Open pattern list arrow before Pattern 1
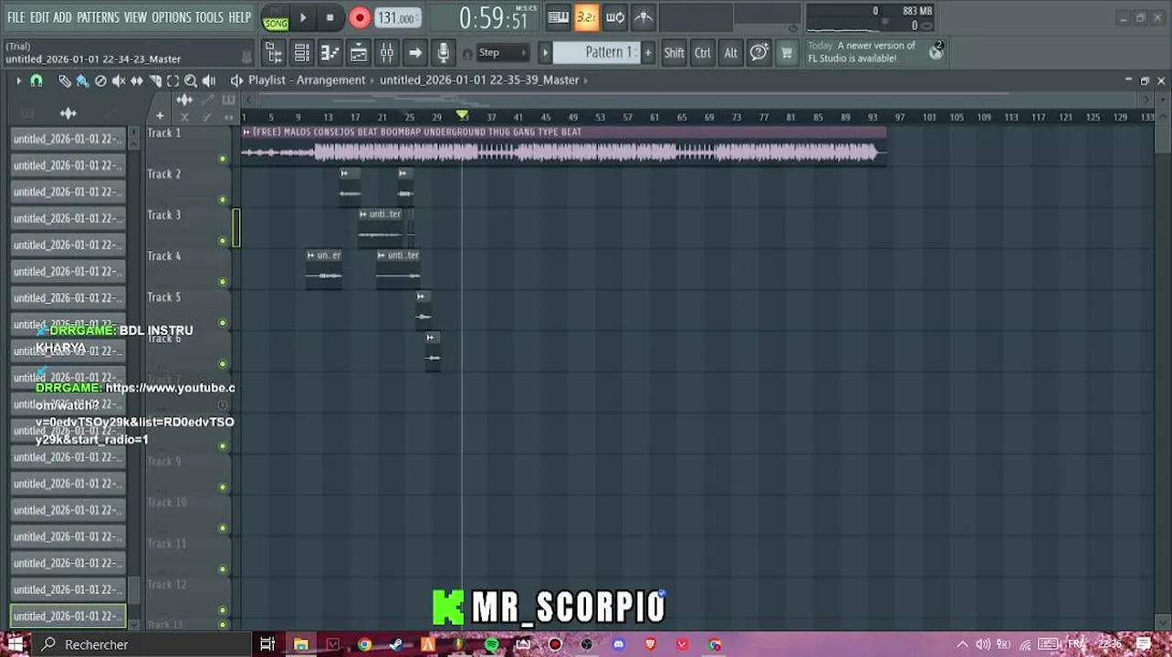The image size is (1172, 657). pyautogui.click(x=545, y=53)
